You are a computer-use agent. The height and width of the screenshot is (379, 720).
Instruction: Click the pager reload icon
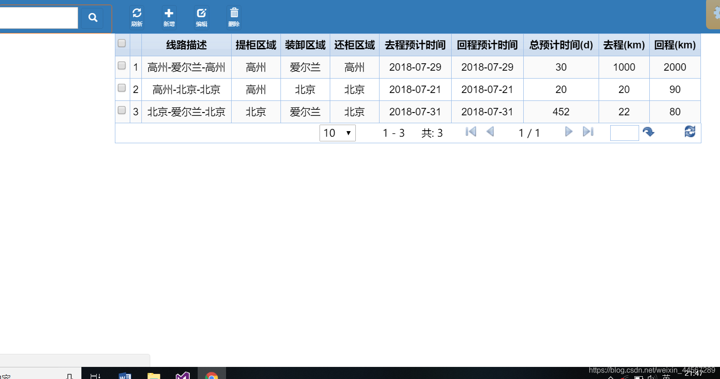tap(690, 132)
